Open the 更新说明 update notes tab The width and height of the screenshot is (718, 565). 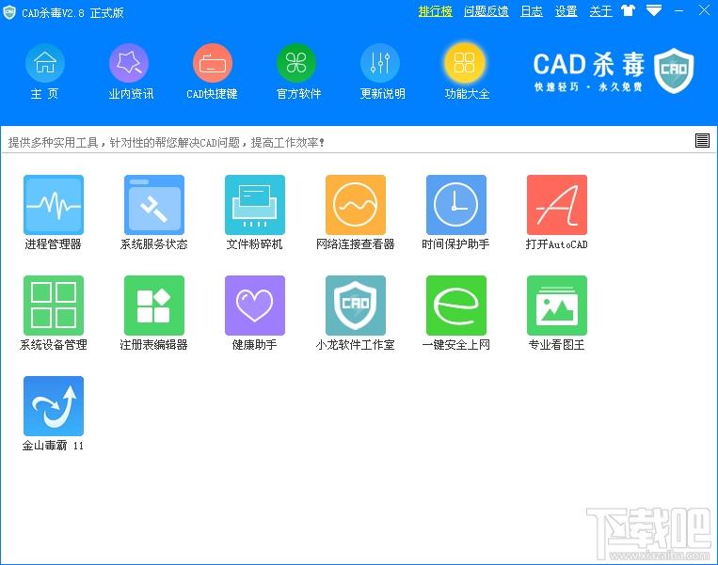(x=381, y=72)
